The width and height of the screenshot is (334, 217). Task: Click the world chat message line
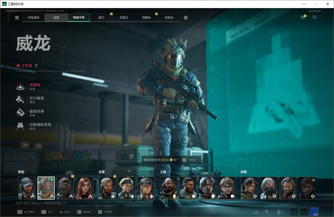[41, 203]
